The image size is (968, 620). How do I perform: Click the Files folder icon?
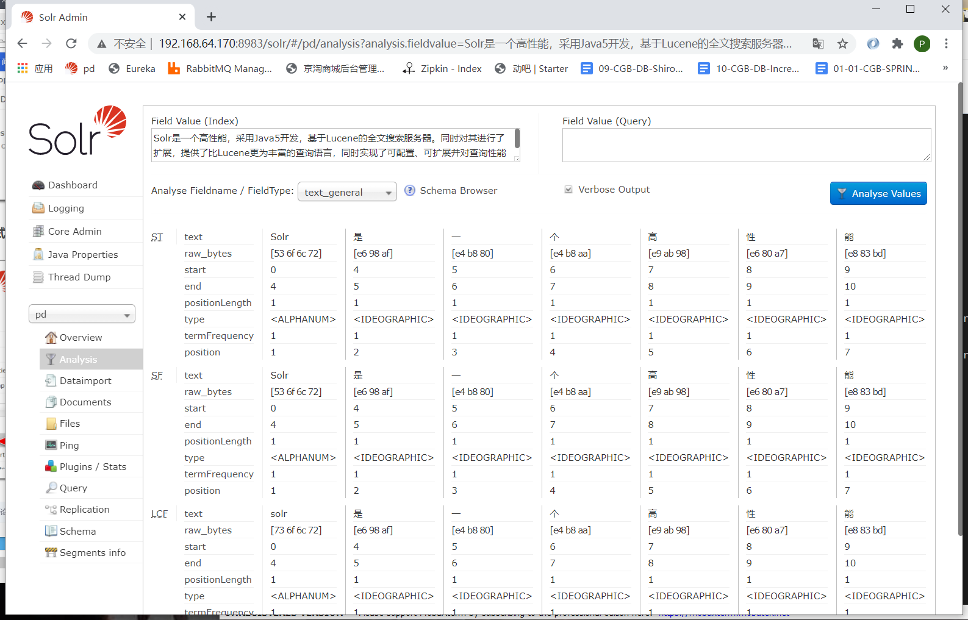click(x=51, y=424)
